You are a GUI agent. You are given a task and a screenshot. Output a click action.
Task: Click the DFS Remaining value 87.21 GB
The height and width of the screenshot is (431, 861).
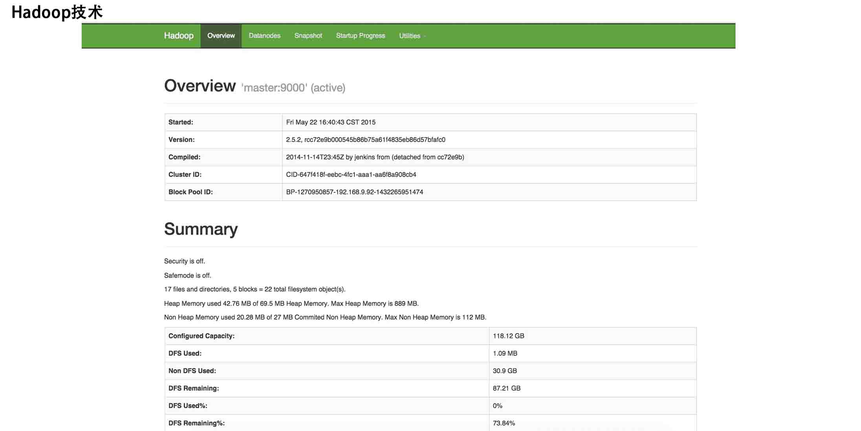506,388
